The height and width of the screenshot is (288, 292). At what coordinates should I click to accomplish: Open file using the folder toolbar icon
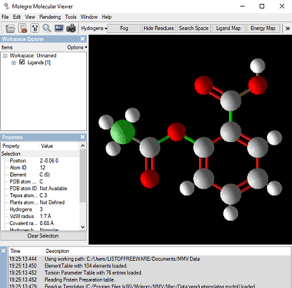coord(10,29)
